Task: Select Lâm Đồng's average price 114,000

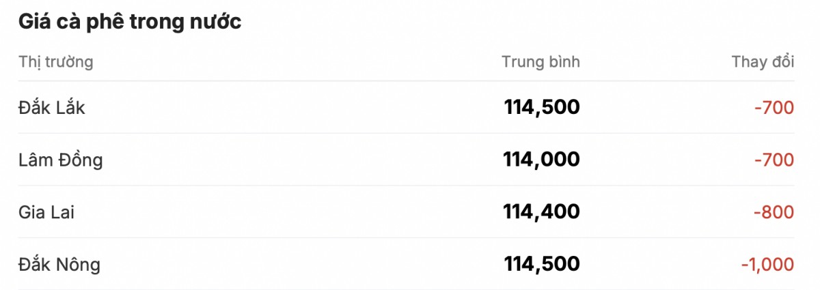Action: 541,160
